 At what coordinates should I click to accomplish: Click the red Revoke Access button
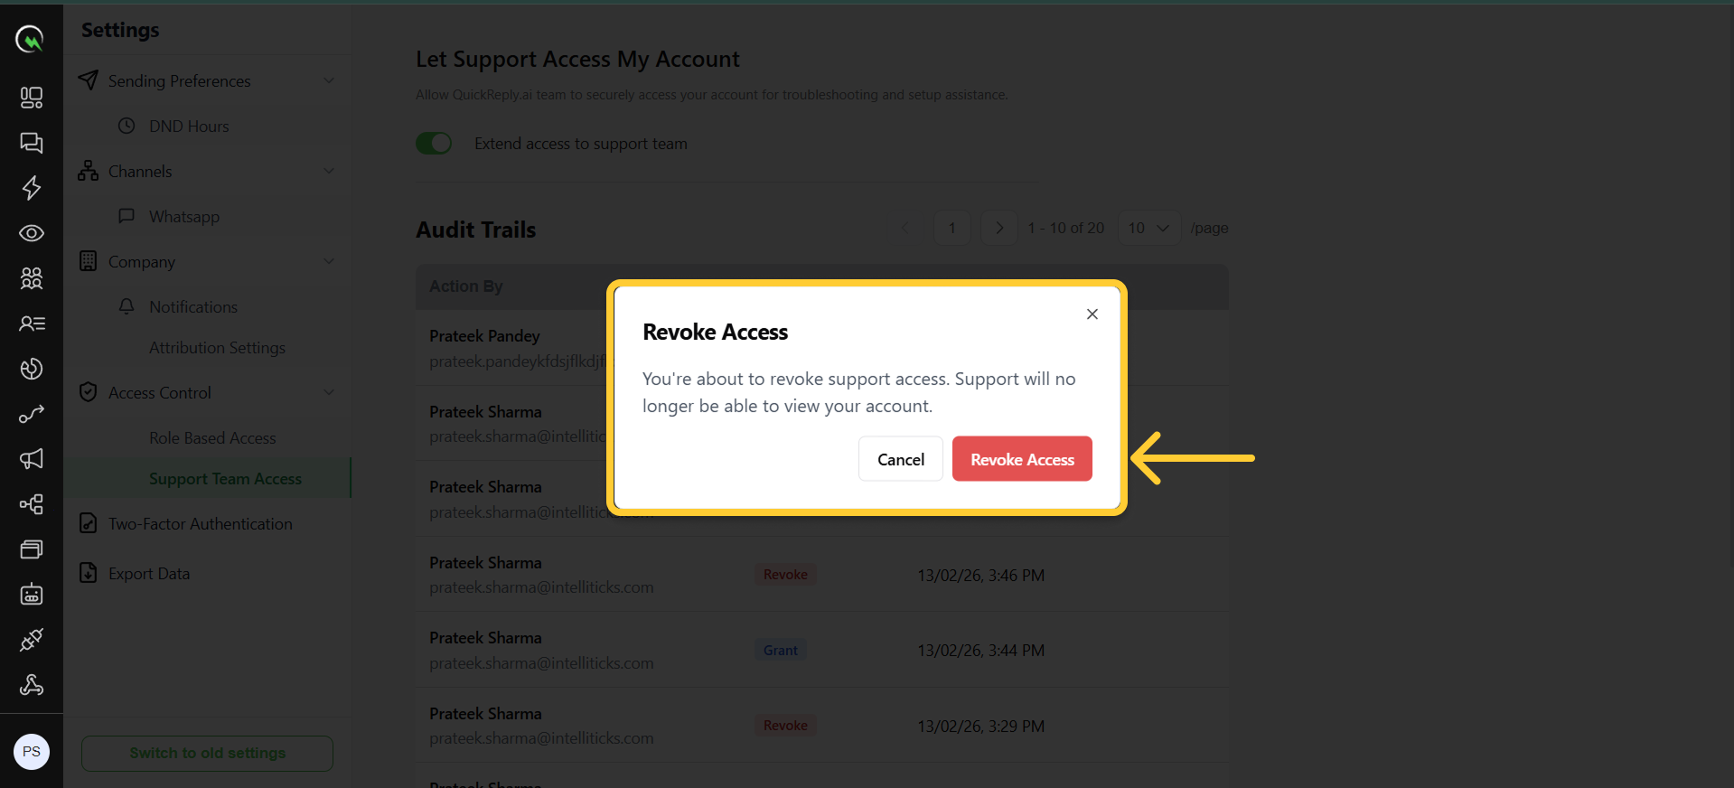[x=1022, y=459]
